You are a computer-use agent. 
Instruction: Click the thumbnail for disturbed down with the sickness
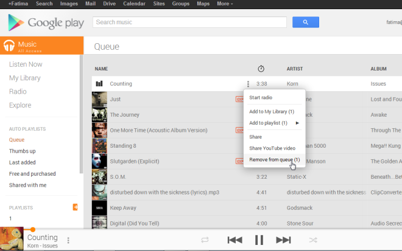99,193
